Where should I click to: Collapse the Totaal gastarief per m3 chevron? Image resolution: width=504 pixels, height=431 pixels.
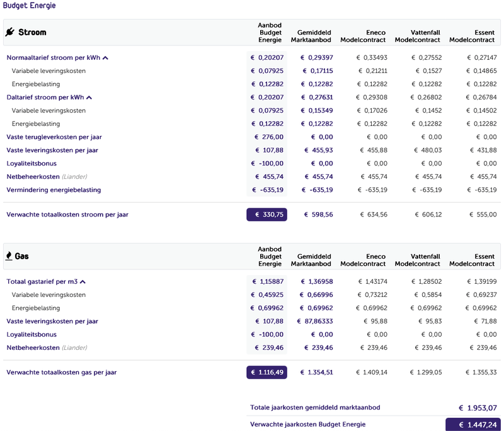click(83, 282)
